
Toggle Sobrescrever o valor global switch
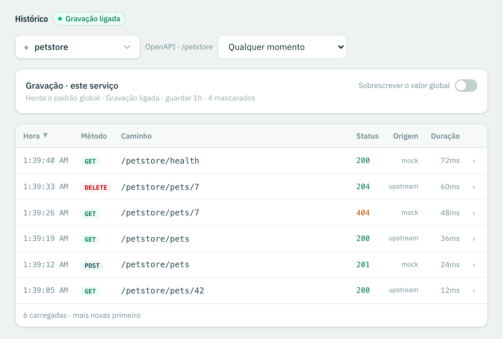[x=466, y=86]
